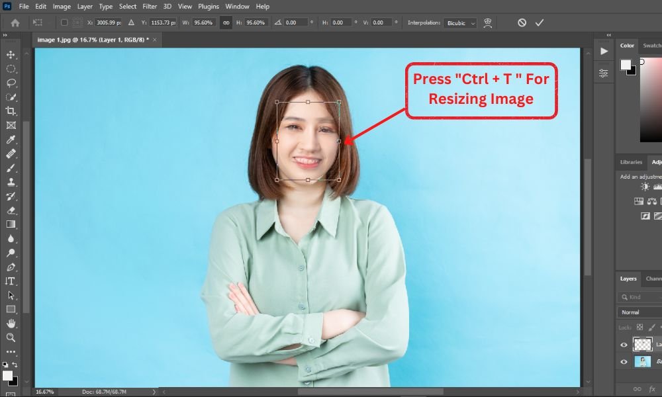Click the vertical skew field

click(382, 22)
